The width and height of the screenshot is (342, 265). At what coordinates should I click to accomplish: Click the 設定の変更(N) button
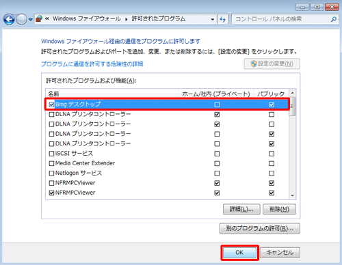click(272, 64)
